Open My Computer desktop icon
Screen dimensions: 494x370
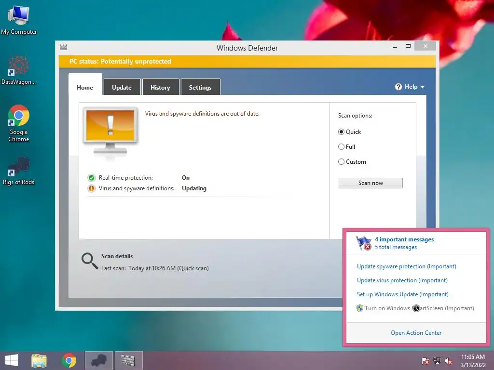pos(19,20)
